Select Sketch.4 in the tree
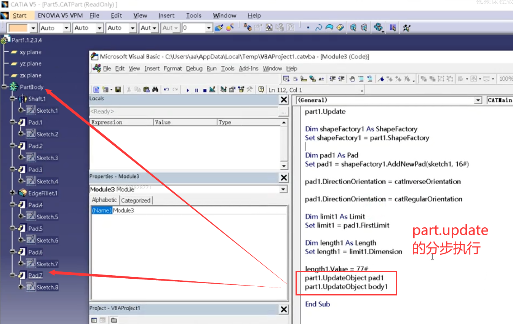Image resolution: width=513 pixels, height=324 pixels. pyautogui.click(x=47, y=181)
